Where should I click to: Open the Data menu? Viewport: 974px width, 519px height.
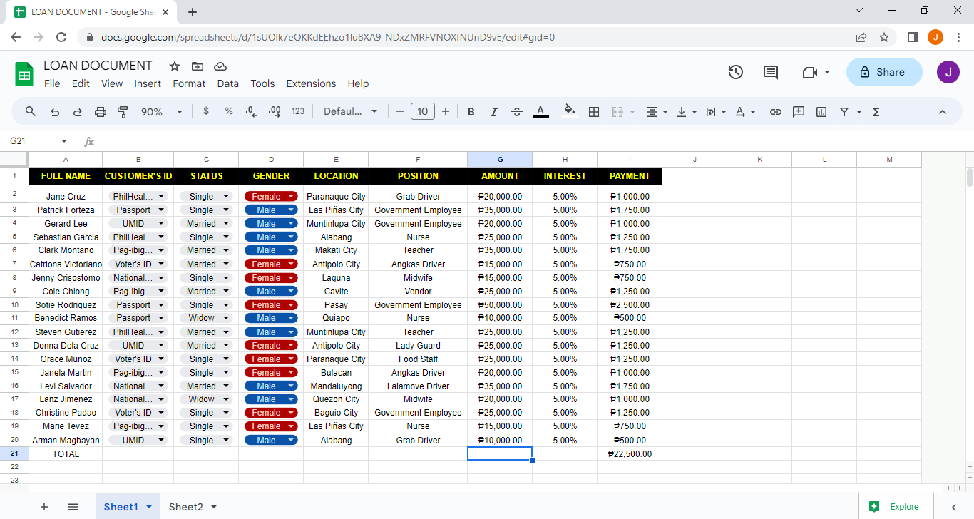point(228,83)
